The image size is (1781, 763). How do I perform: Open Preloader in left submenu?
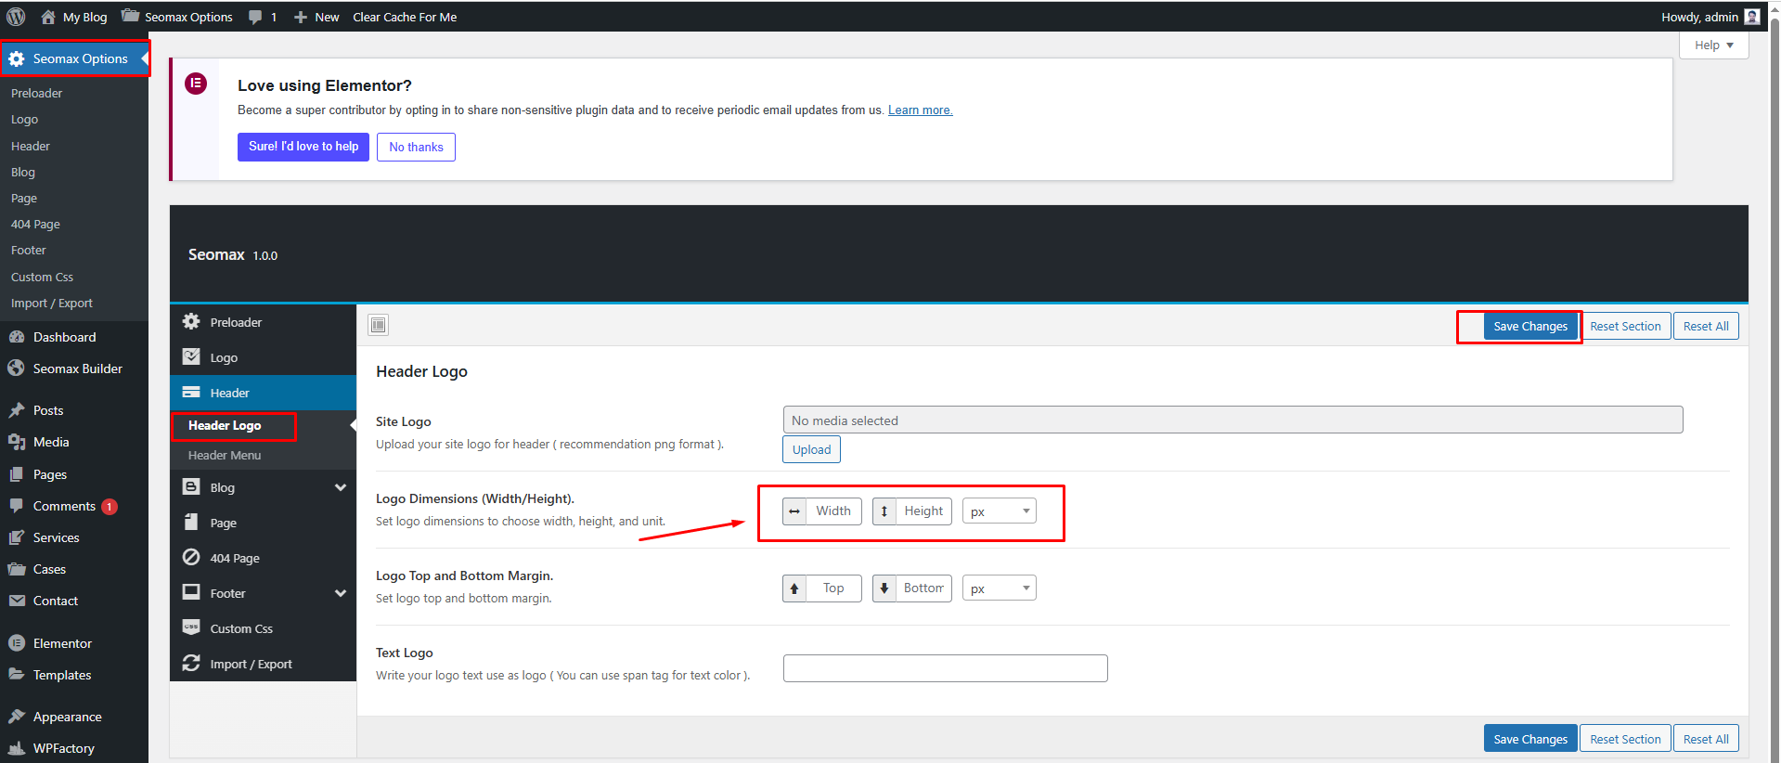[36, 93]
